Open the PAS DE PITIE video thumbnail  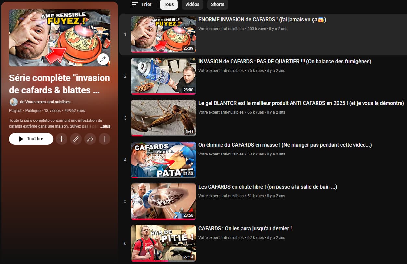163,243
